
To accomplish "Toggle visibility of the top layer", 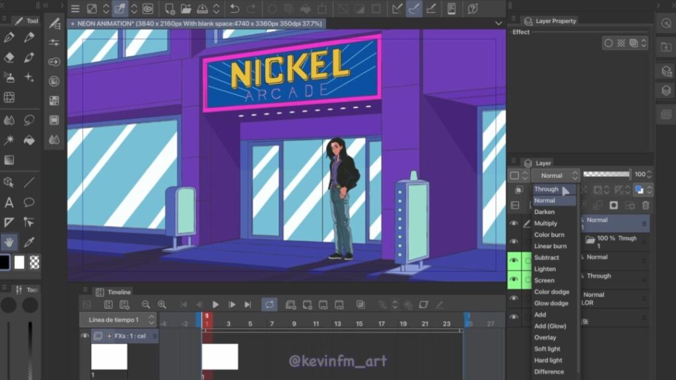I will click(514, 224).
